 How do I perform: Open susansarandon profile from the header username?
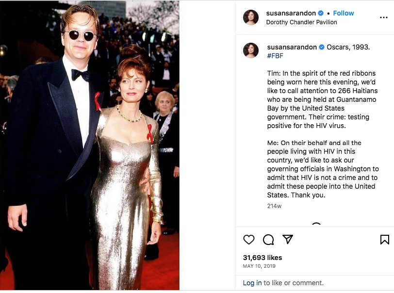click(x=291, y=13)
